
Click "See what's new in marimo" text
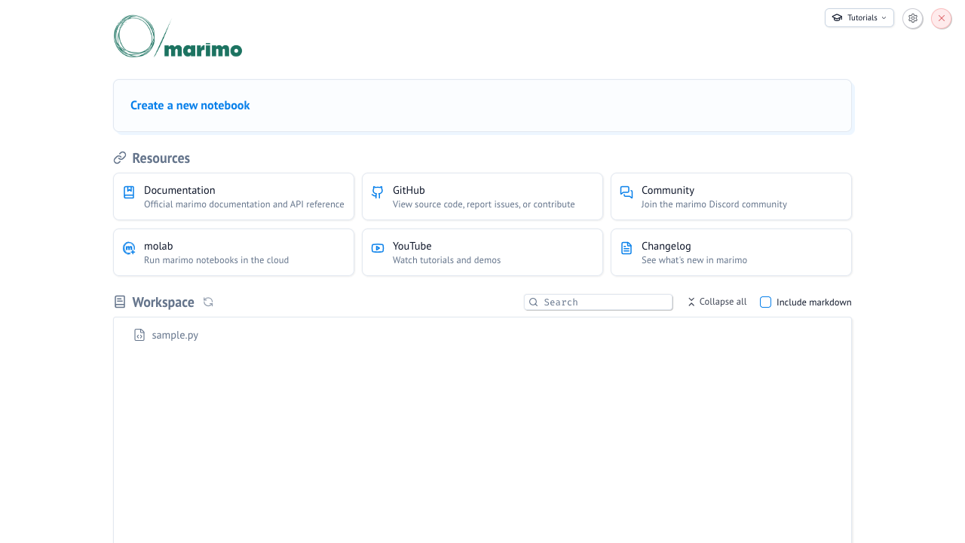click(x=694, y=260)
